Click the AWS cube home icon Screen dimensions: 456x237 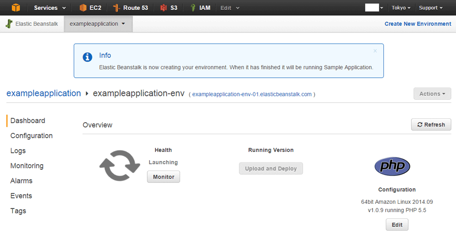click(16, 8)
